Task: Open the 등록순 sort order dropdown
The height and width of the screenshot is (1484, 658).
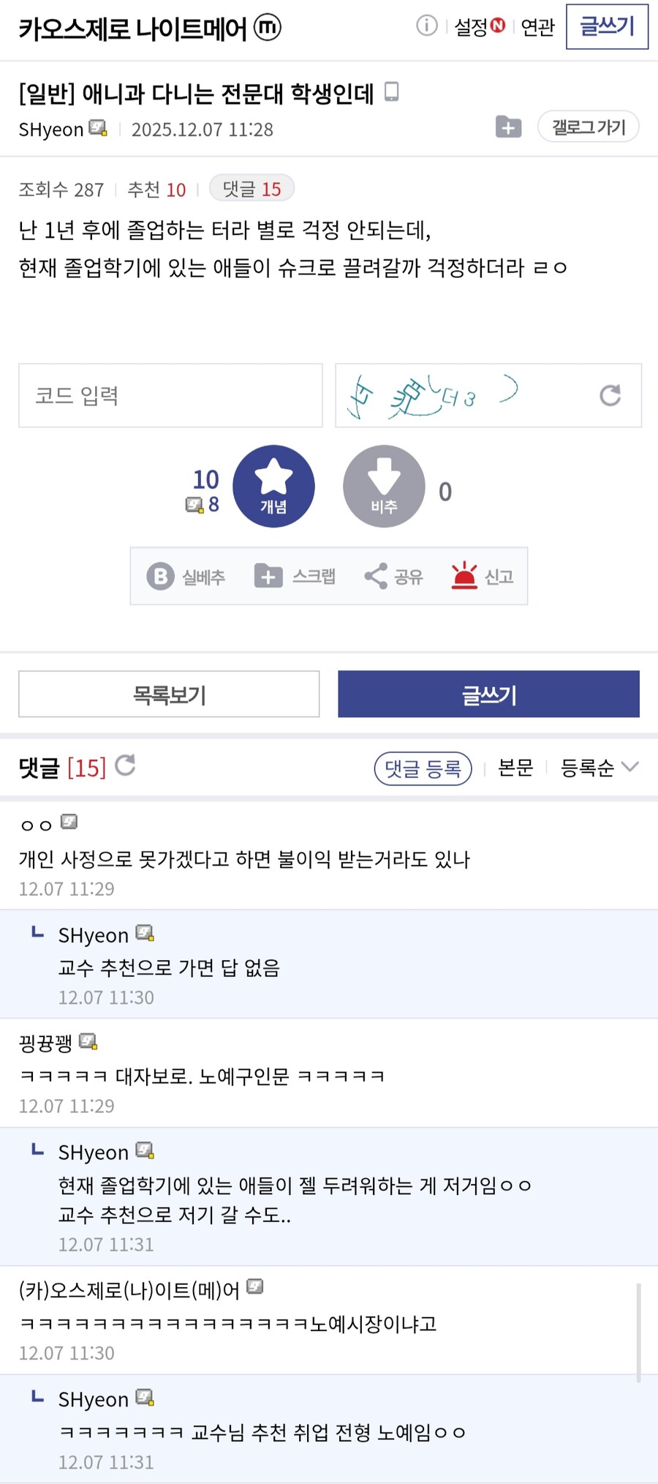Action: [598, 767]
